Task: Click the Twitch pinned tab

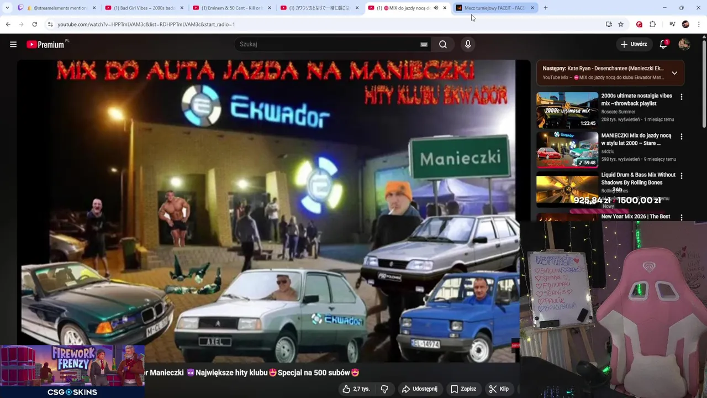Action: coord(20,8)
